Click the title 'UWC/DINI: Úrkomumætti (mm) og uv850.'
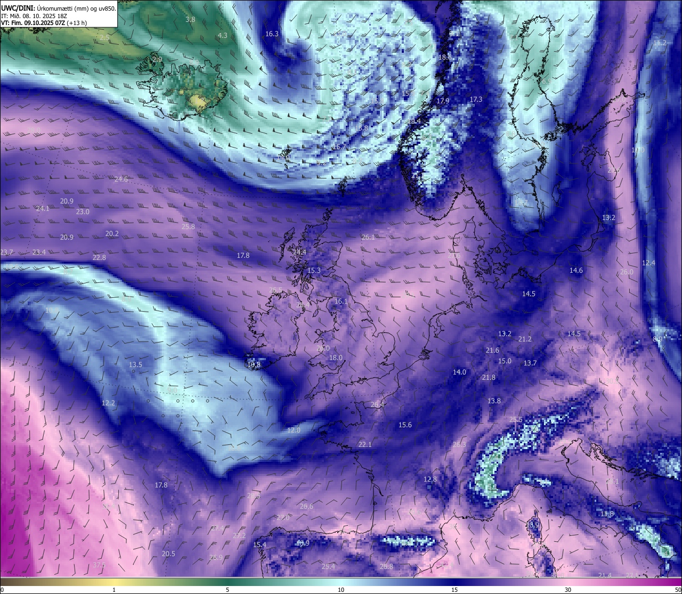The width and height of the screenshot is (682, 594). pyautogui.click(x=58, y=8)
